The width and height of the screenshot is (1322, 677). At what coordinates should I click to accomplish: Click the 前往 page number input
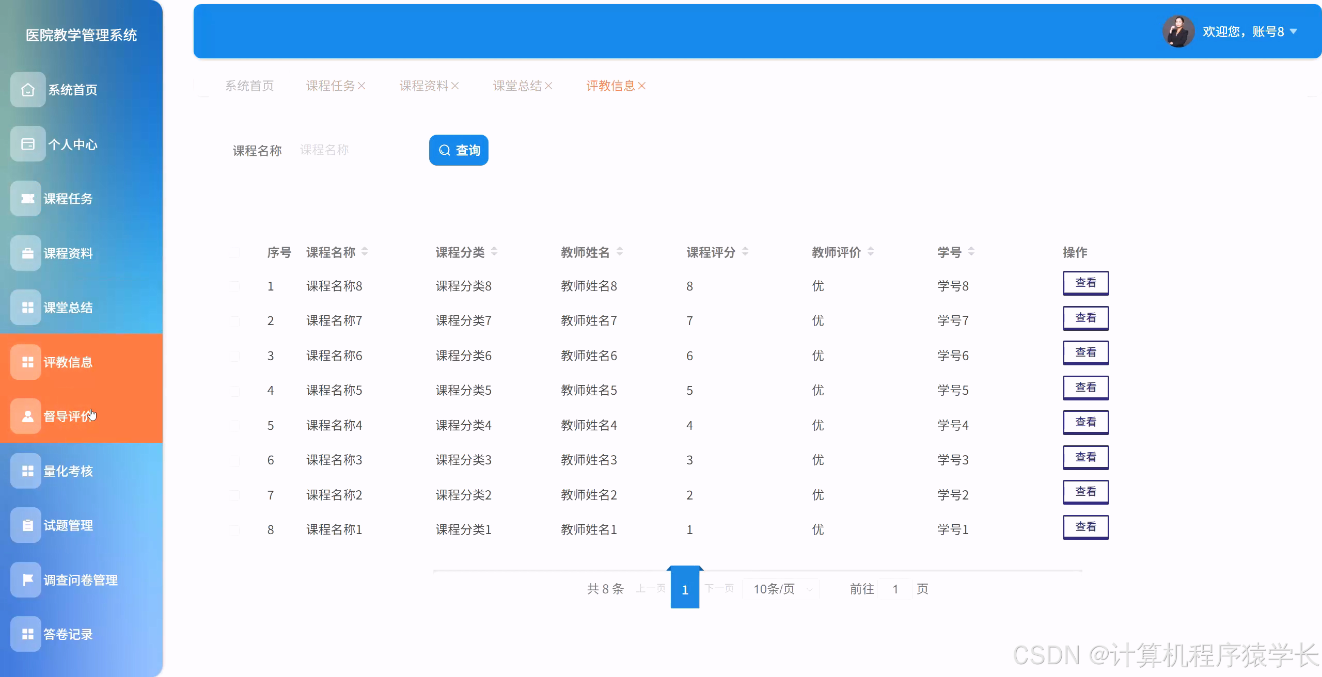coord(895,589)
